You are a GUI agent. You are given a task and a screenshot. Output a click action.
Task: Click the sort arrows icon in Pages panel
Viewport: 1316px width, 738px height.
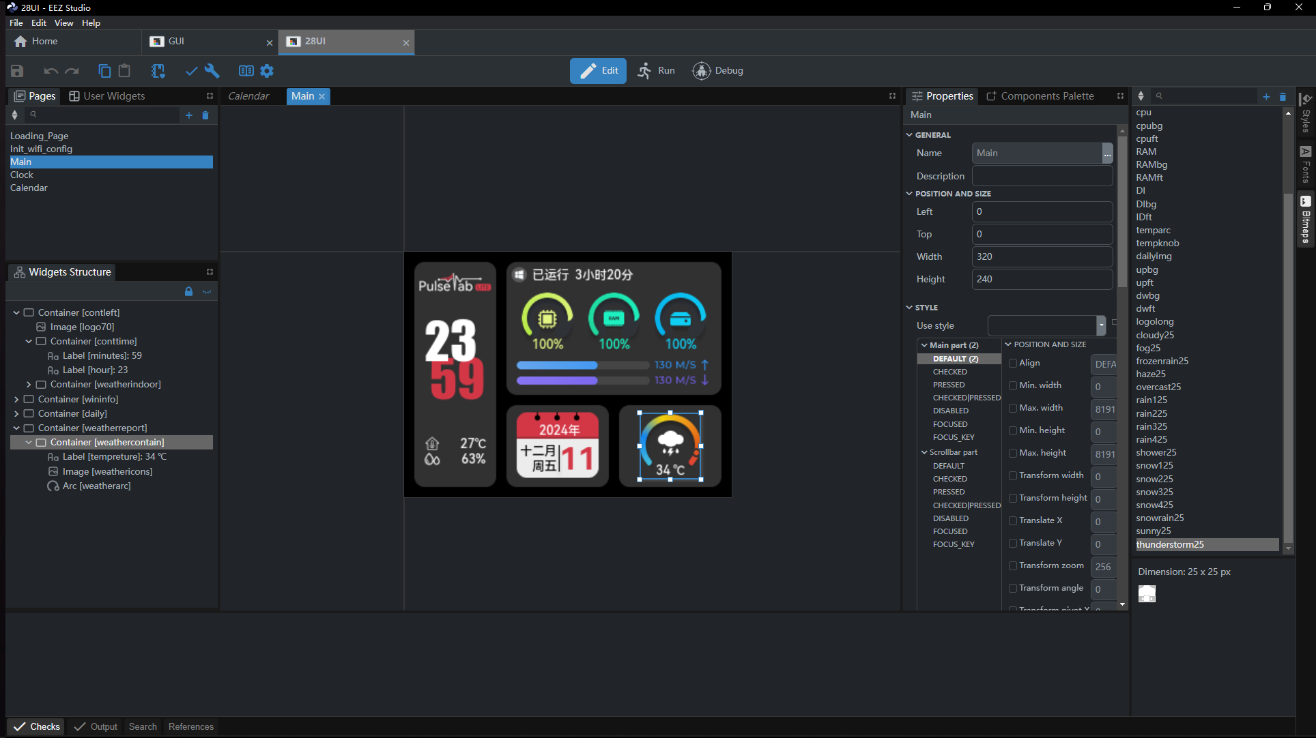click(x=14, y=115)
